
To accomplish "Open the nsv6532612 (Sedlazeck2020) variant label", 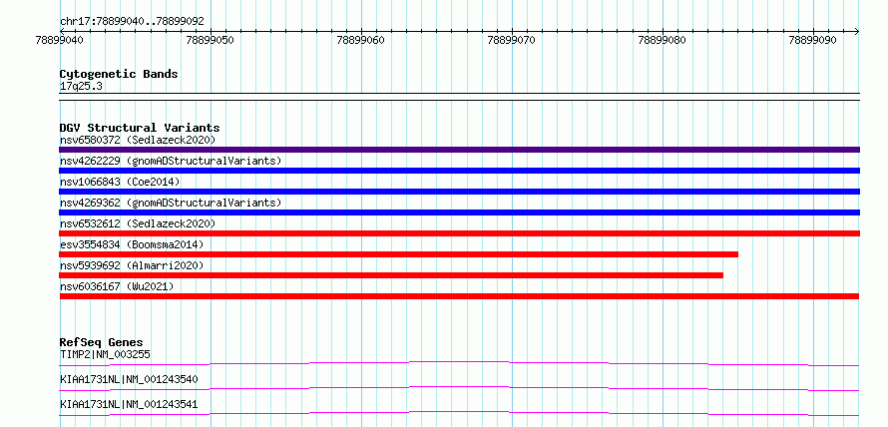I will pos(138,223).
